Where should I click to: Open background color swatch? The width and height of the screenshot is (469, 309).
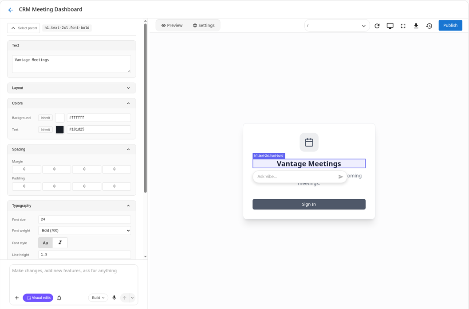click(x=60, y=118)
